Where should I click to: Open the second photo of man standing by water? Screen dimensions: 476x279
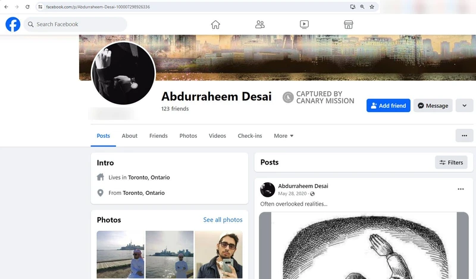[x=170, y=255]
